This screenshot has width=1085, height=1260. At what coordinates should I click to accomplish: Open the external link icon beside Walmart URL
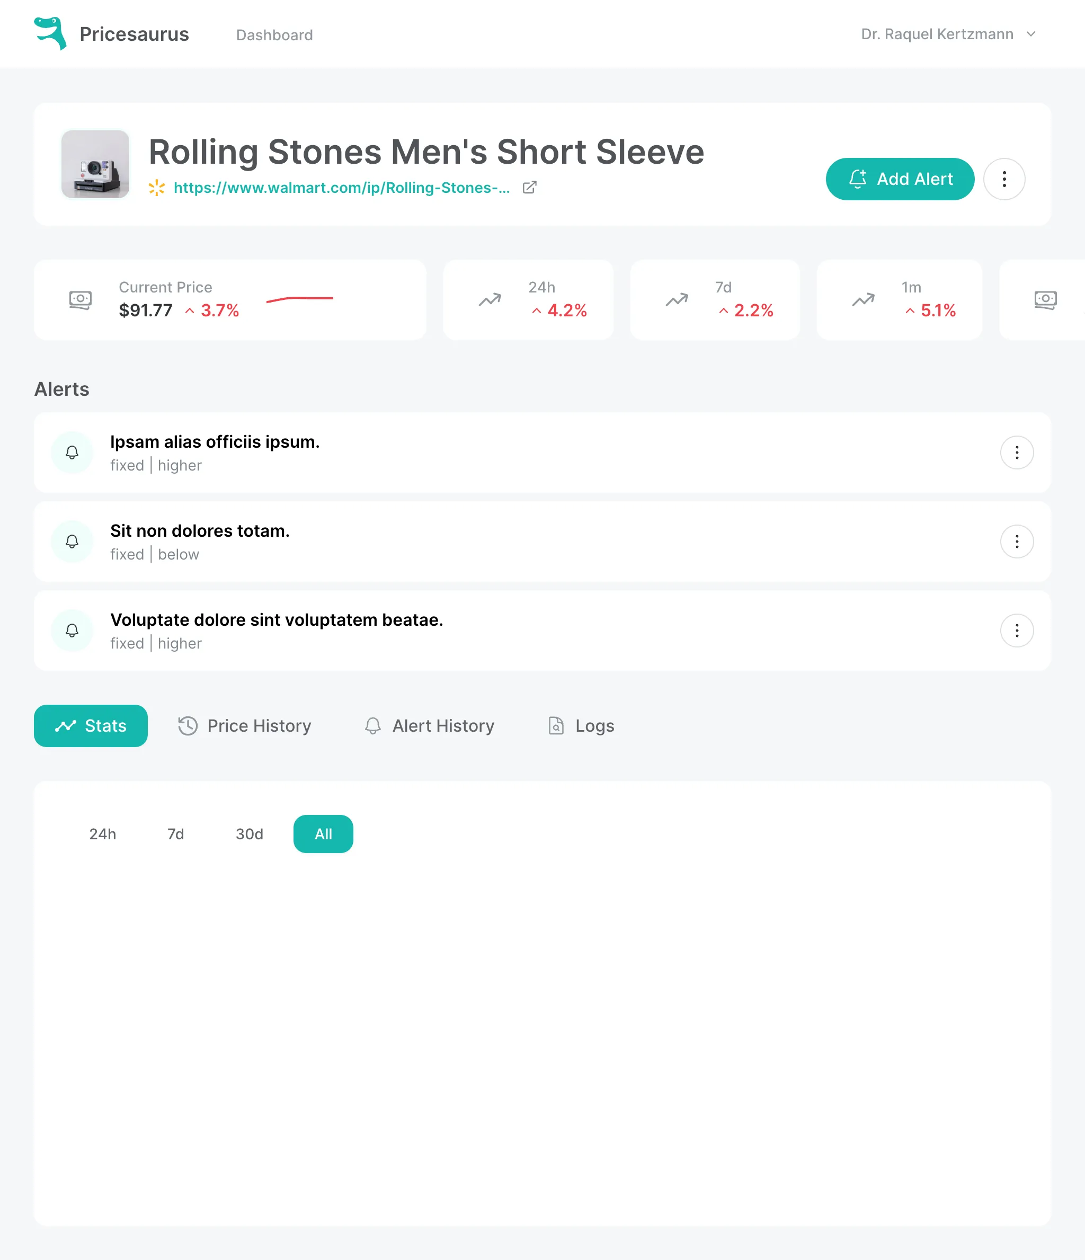tap(529, 188)
